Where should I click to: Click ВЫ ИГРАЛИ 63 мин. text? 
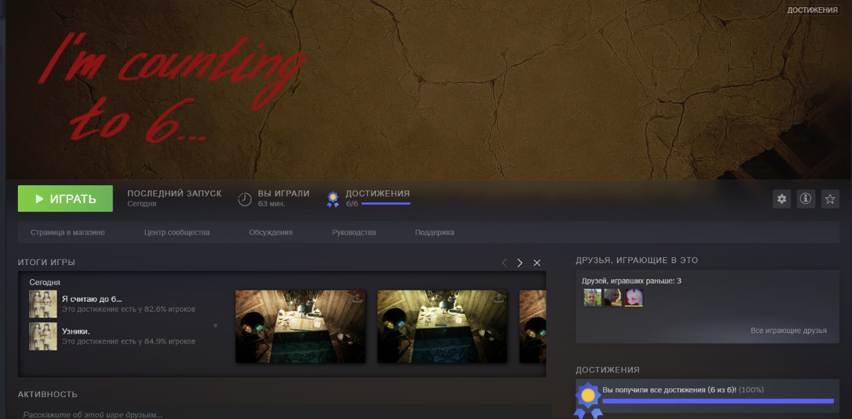284,199
